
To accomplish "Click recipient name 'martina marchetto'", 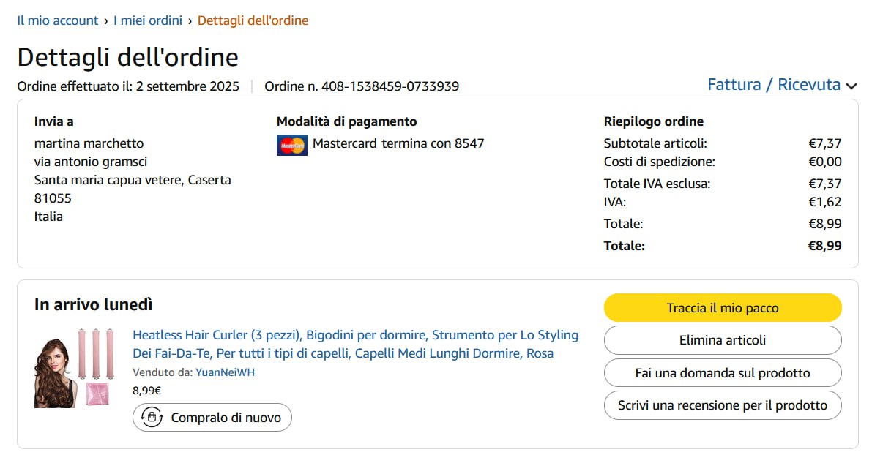I will [89, 143].
